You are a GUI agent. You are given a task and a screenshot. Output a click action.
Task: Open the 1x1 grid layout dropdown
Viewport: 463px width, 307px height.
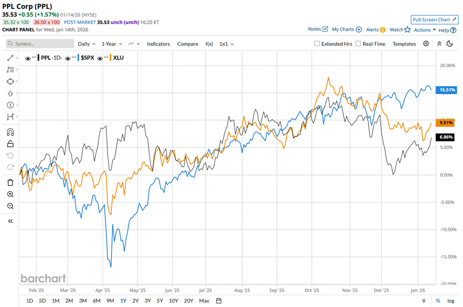point(227,44)
